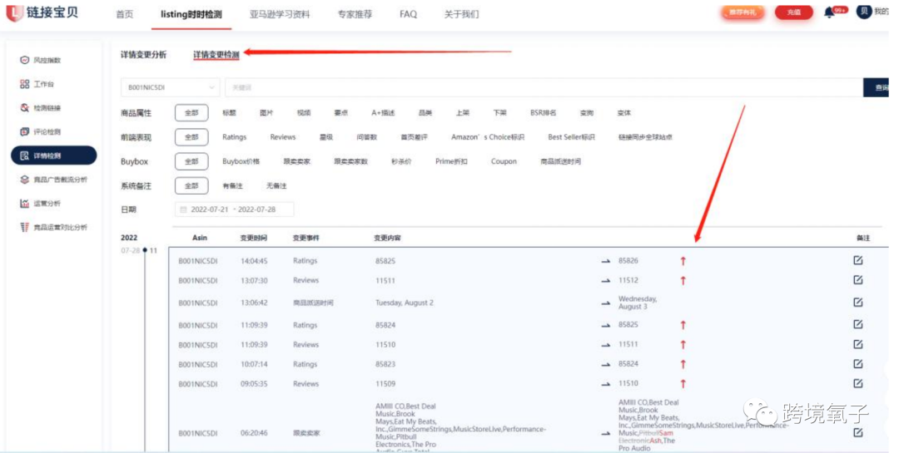Filter by A+描述 attribute
The width and height of the screenshot is (899, 453).
coord(383,113)
